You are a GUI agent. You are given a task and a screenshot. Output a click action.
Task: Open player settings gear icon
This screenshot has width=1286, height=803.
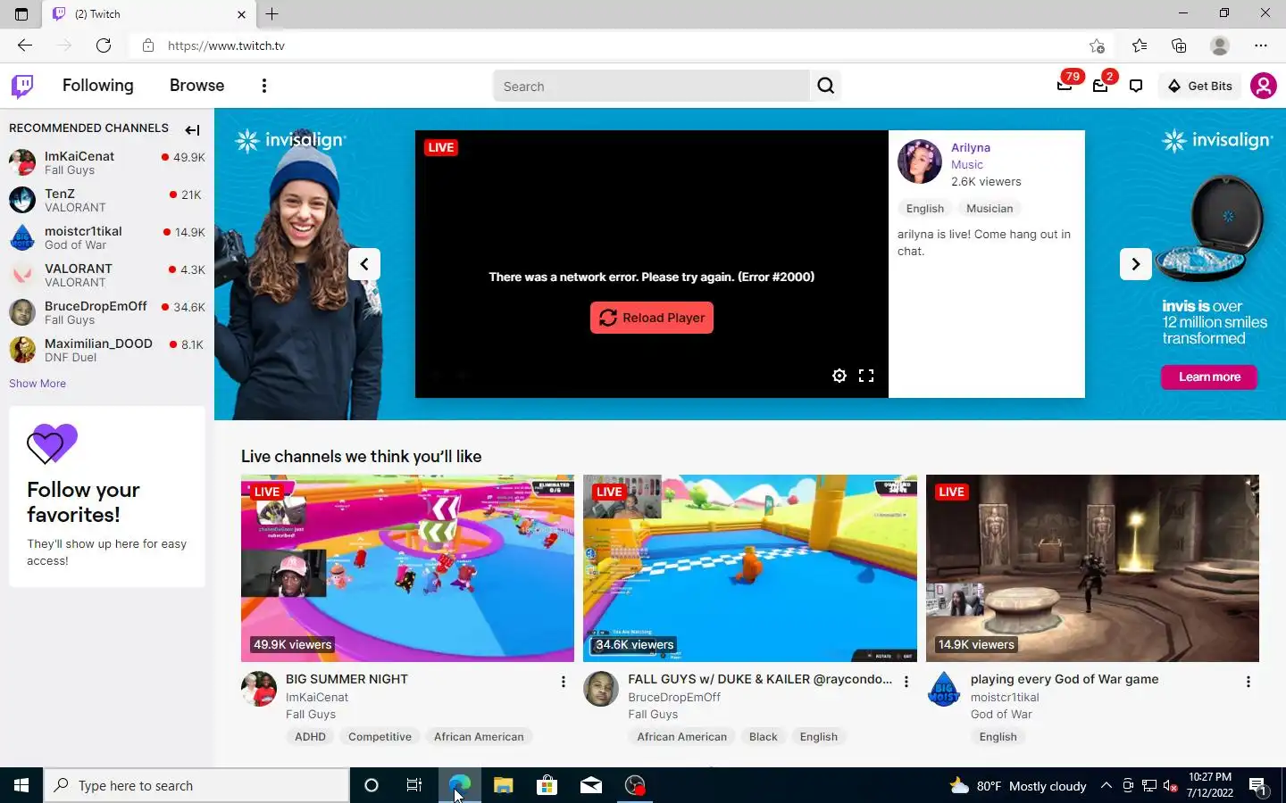pos(839,376)
